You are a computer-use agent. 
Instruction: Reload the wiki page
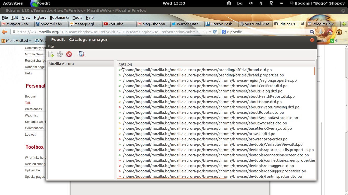[215, 32]
